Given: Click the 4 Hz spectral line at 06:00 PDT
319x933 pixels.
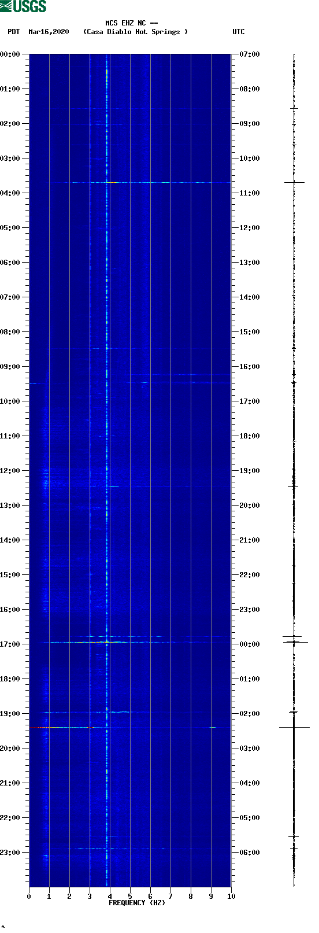Looking at the screenshot, I should coord(107,263).
